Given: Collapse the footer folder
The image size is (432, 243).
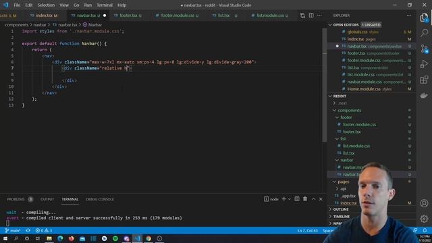Looking at the screenshot, I should [x=346, y=117].
